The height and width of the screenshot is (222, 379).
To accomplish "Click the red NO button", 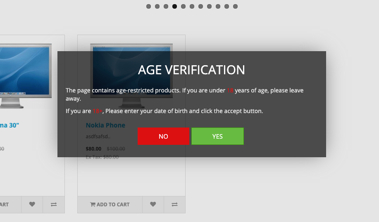I will pyautogui.click(x=163, y=136).
